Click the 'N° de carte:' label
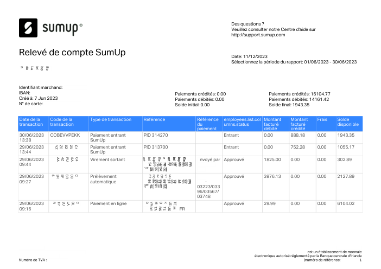The image size is (381, 269). coord(31,104)
